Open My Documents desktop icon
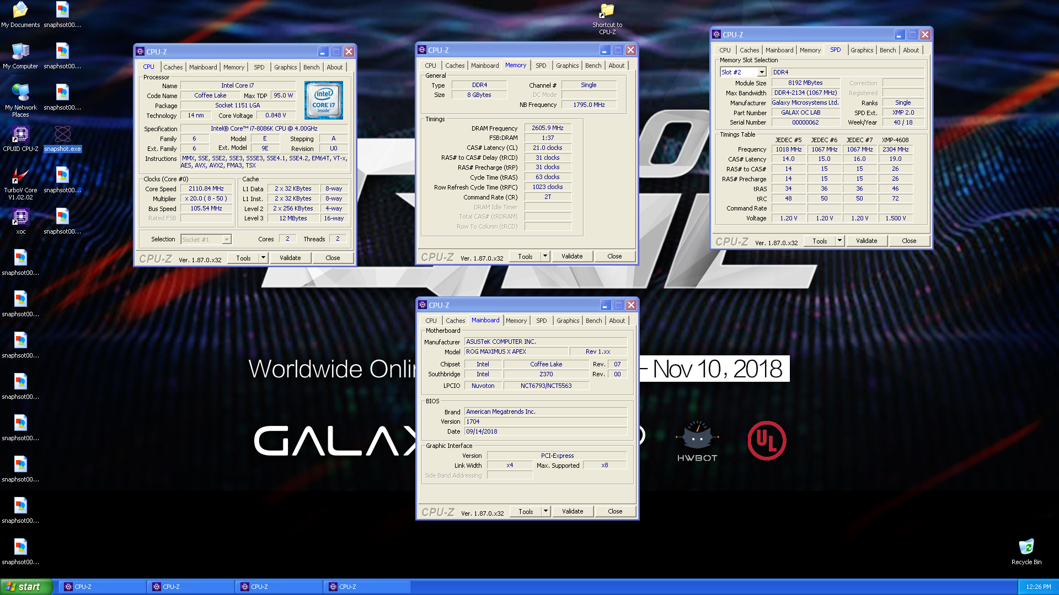The image size is (1059, 595). pyautogui.click(x=20, y=15)
